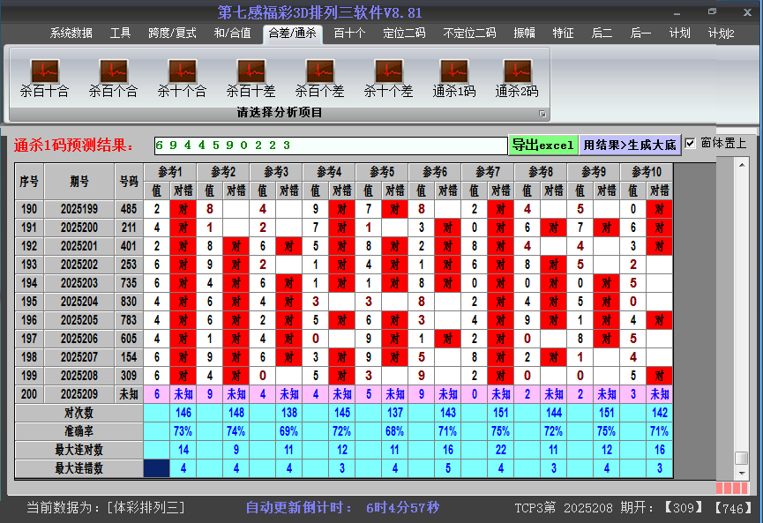Screen dimensions: 763x523
Task: Click the prediction result number field
Action: pyautogui.click(x=331, y=146)
